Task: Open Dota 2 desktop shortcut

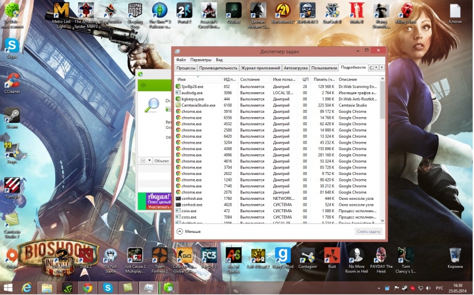Action: click(86, 258)
